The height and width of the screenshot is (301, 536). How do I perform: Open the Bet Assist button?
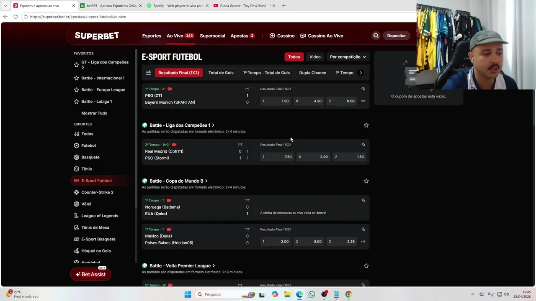[90, 274]
